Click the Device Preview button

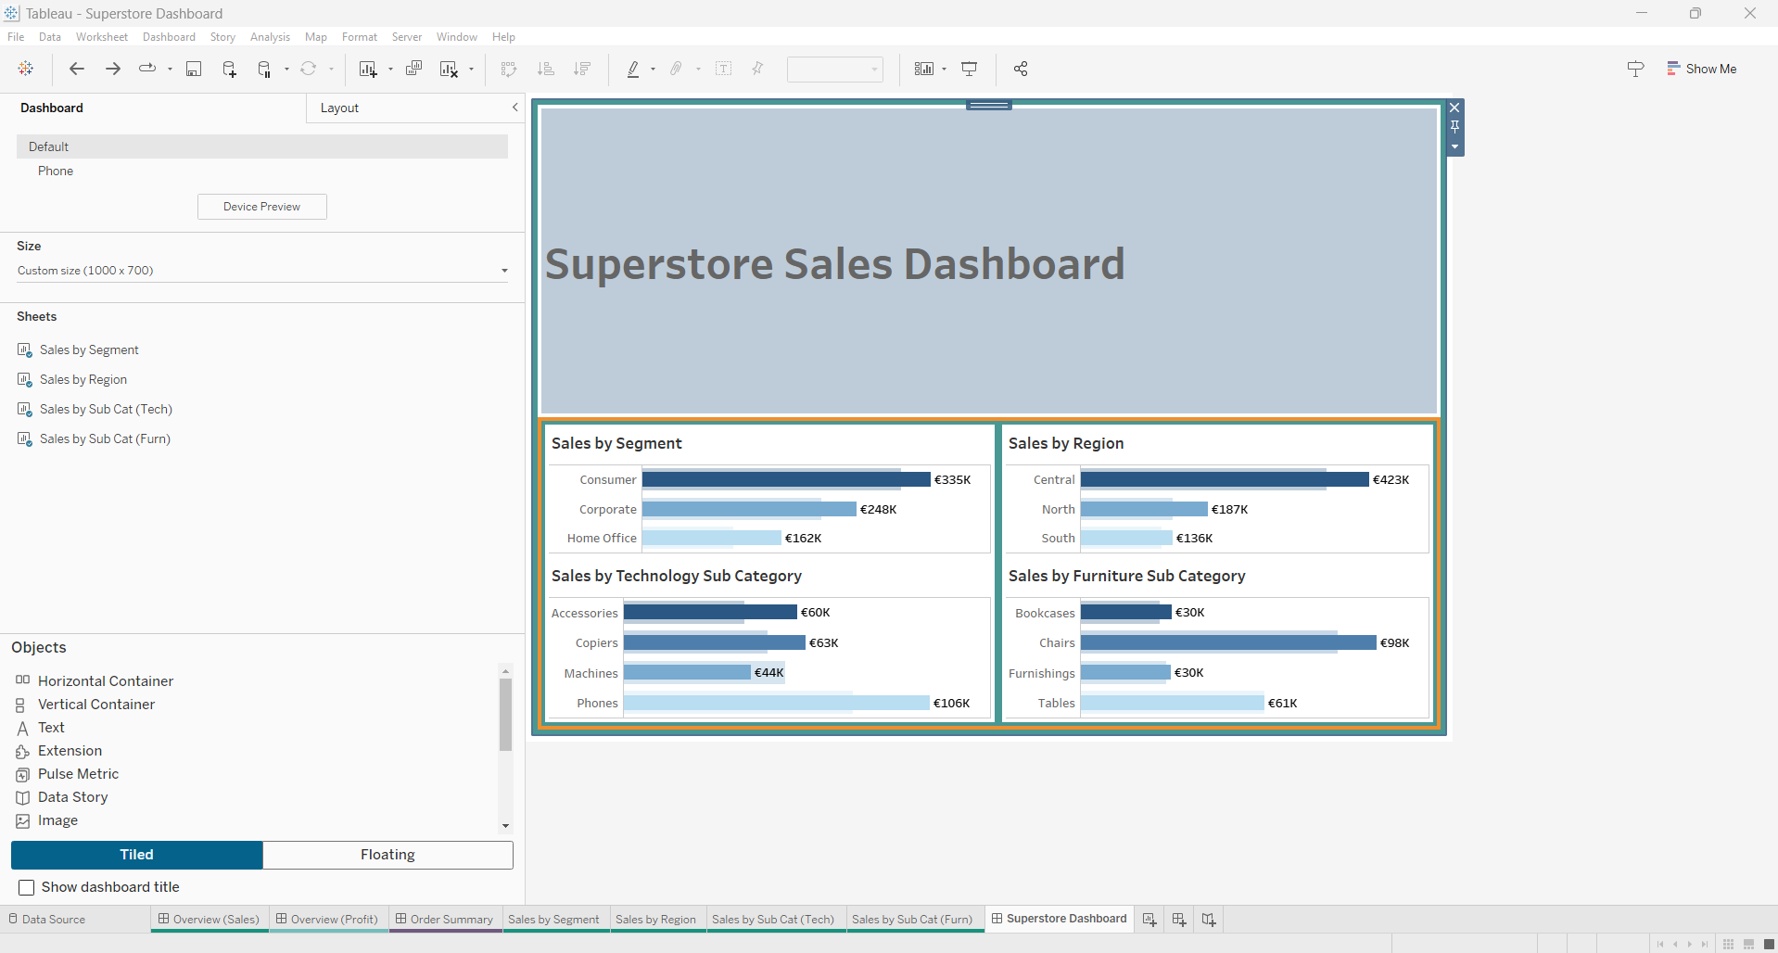[x=261, y=207]
